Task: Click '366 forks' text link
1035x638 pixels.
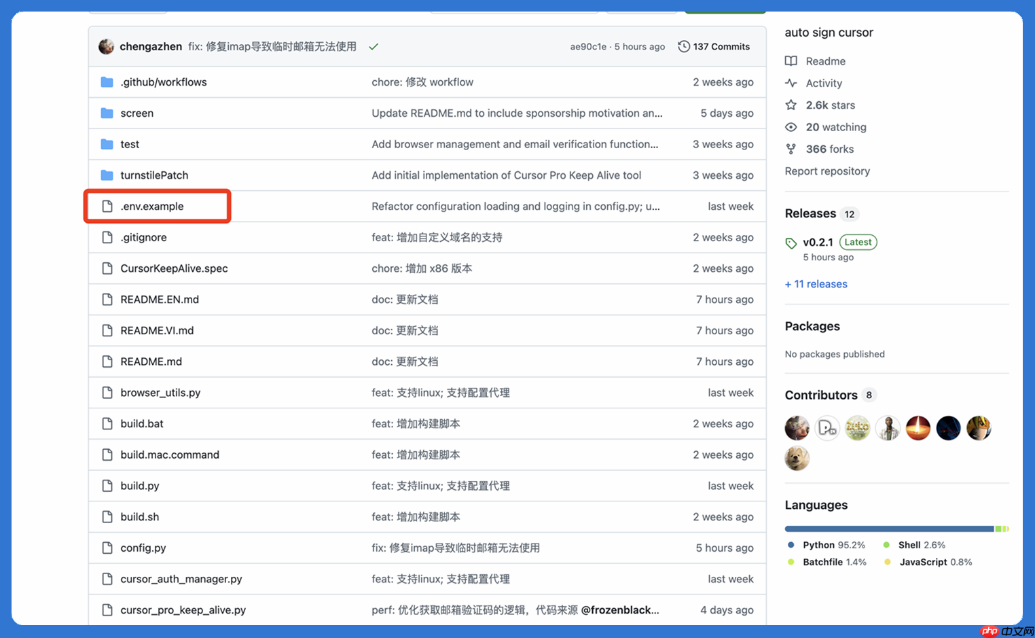Action: 830,149
